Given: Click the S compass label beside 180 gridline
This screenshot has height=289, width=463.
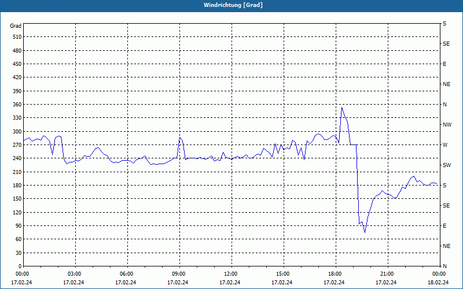Looking at the screenshot, I should tap(444, 186).
